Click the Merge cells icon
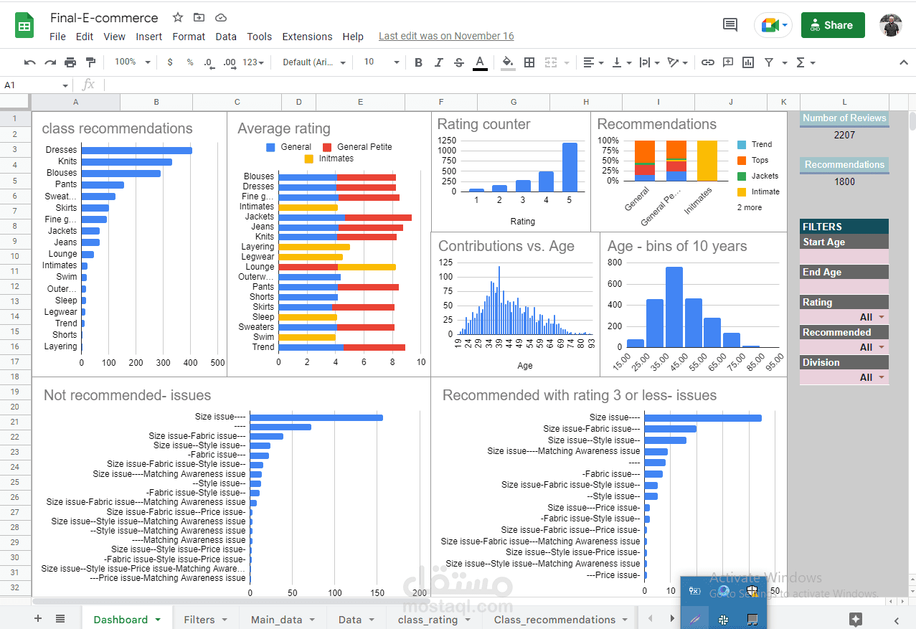This screenshot has height=629, width=916. click(x=551, y=62)
